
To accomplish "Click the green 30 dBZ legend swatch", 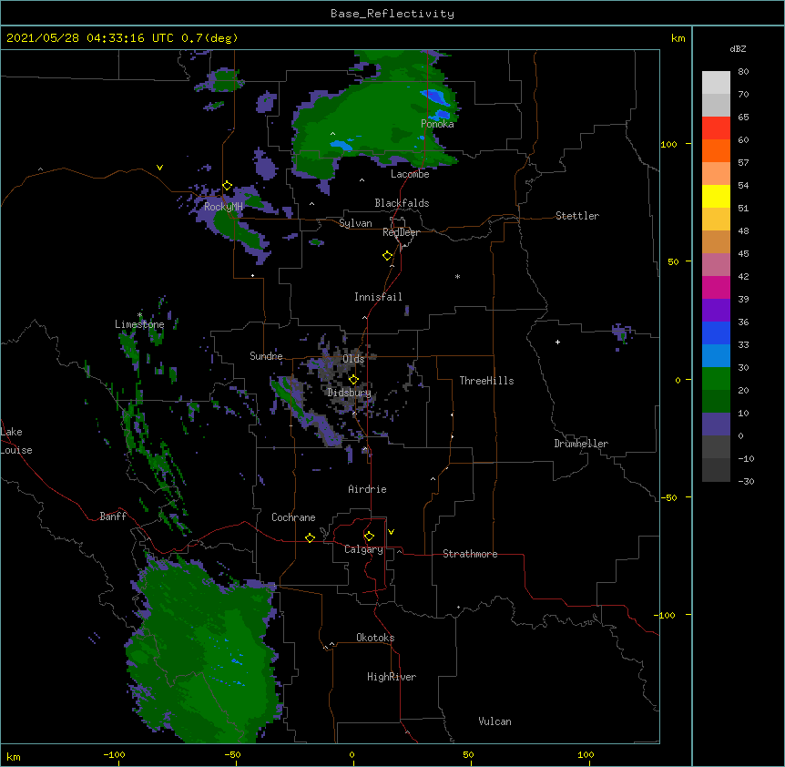I will pos(716,378).
